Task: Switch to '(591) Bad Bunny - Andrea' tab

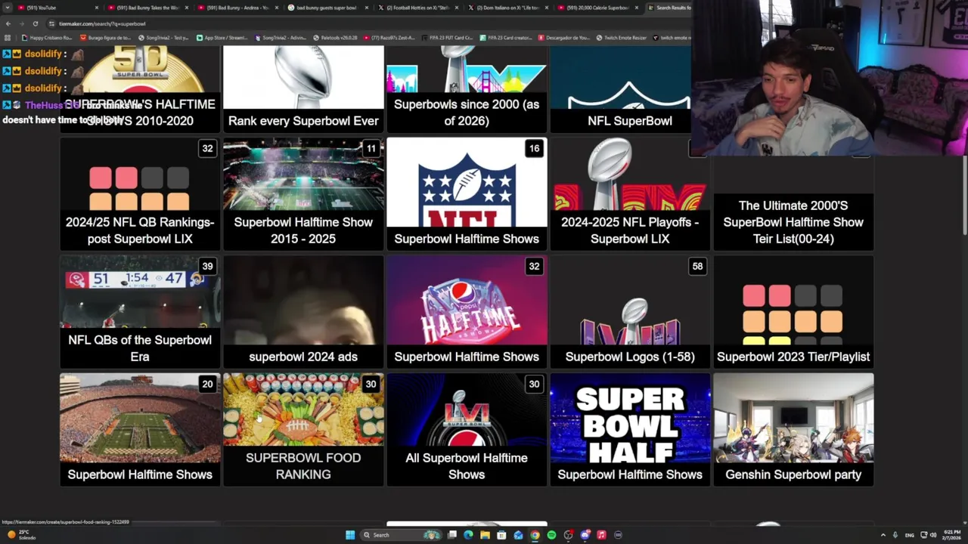Action: point(238,8)
